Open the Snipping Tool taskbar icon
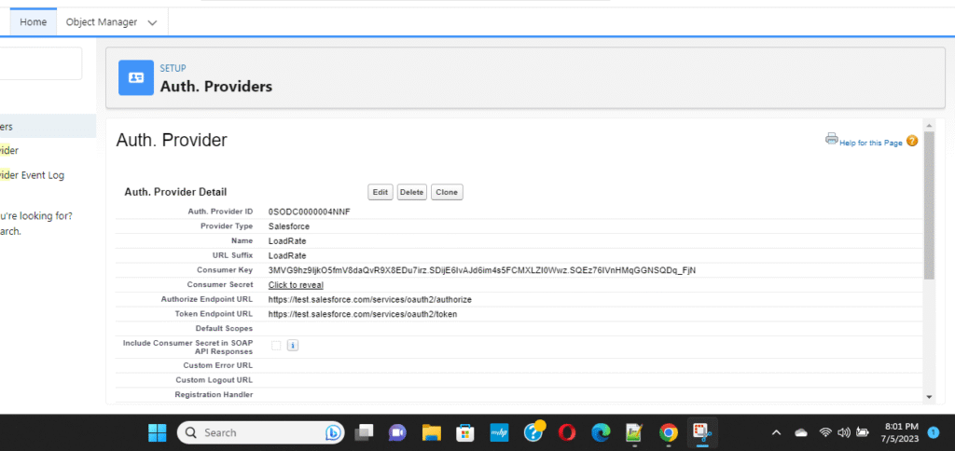 coord(701,432)
